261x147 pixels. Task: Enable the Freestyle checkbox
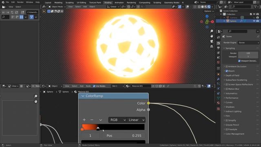(x=227, y=129)
